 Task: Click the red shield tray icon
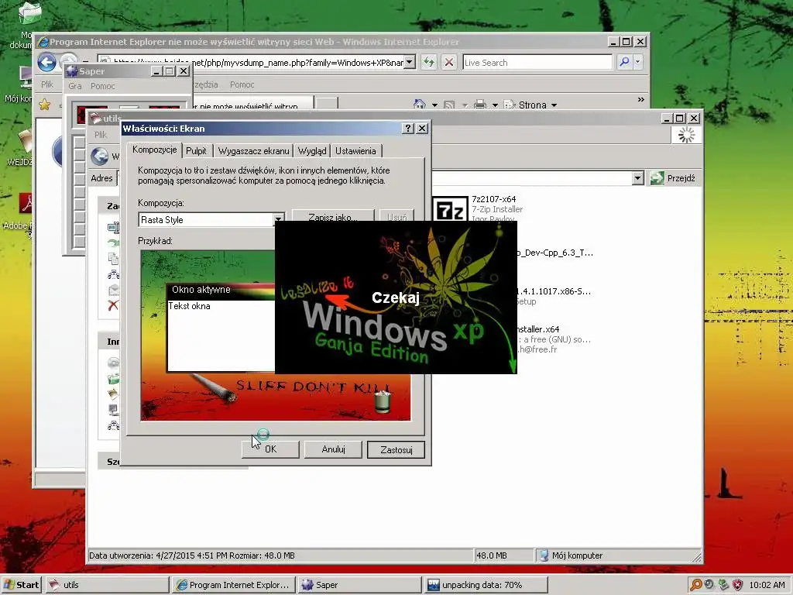(738, 585)
